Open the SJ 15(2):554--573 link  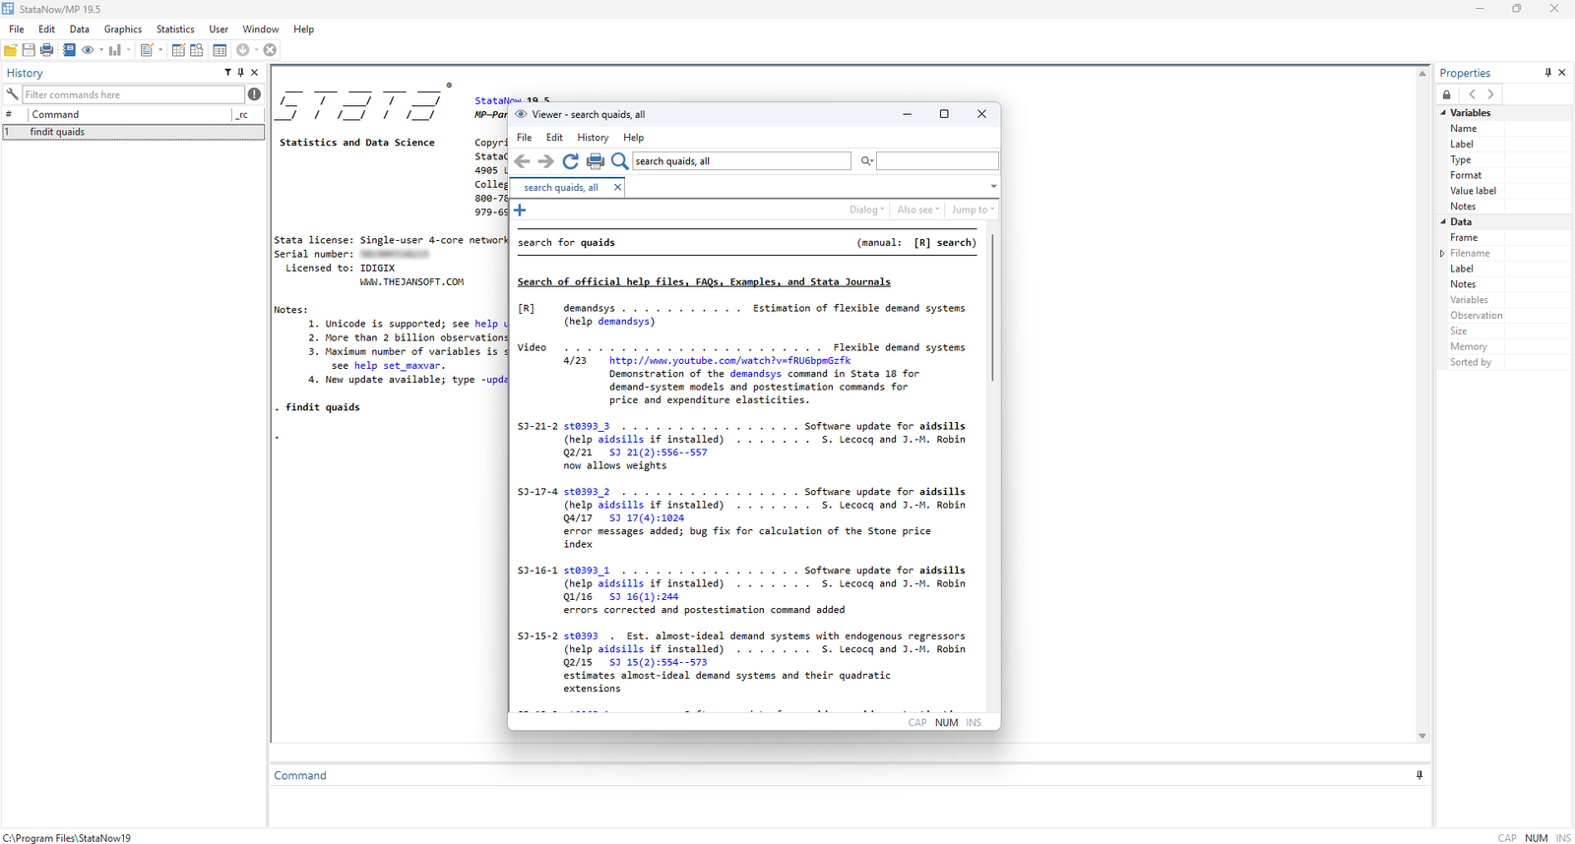point(658,663)
